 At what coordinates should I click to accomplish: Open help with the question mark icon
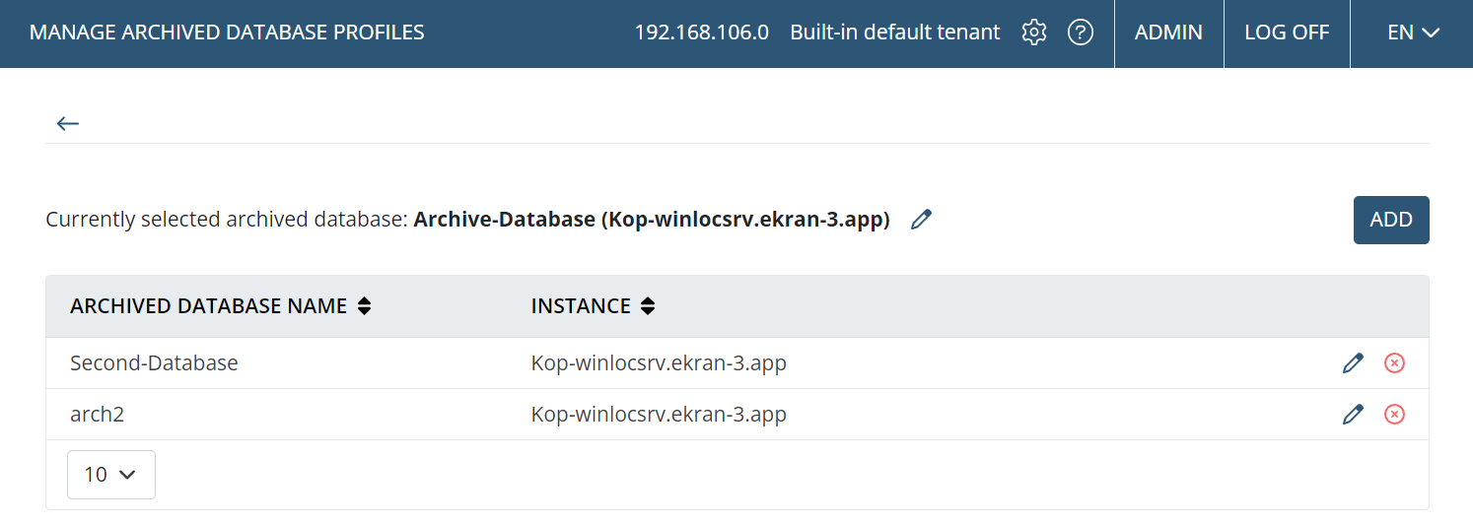[x=1081, y=33]
